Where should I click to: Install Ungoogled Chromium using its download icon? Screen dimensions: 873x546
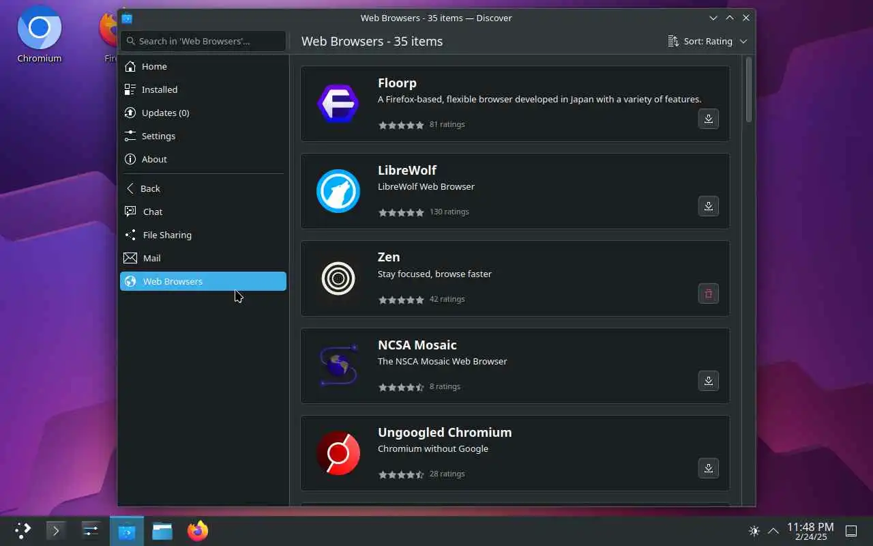pos(708,468)
